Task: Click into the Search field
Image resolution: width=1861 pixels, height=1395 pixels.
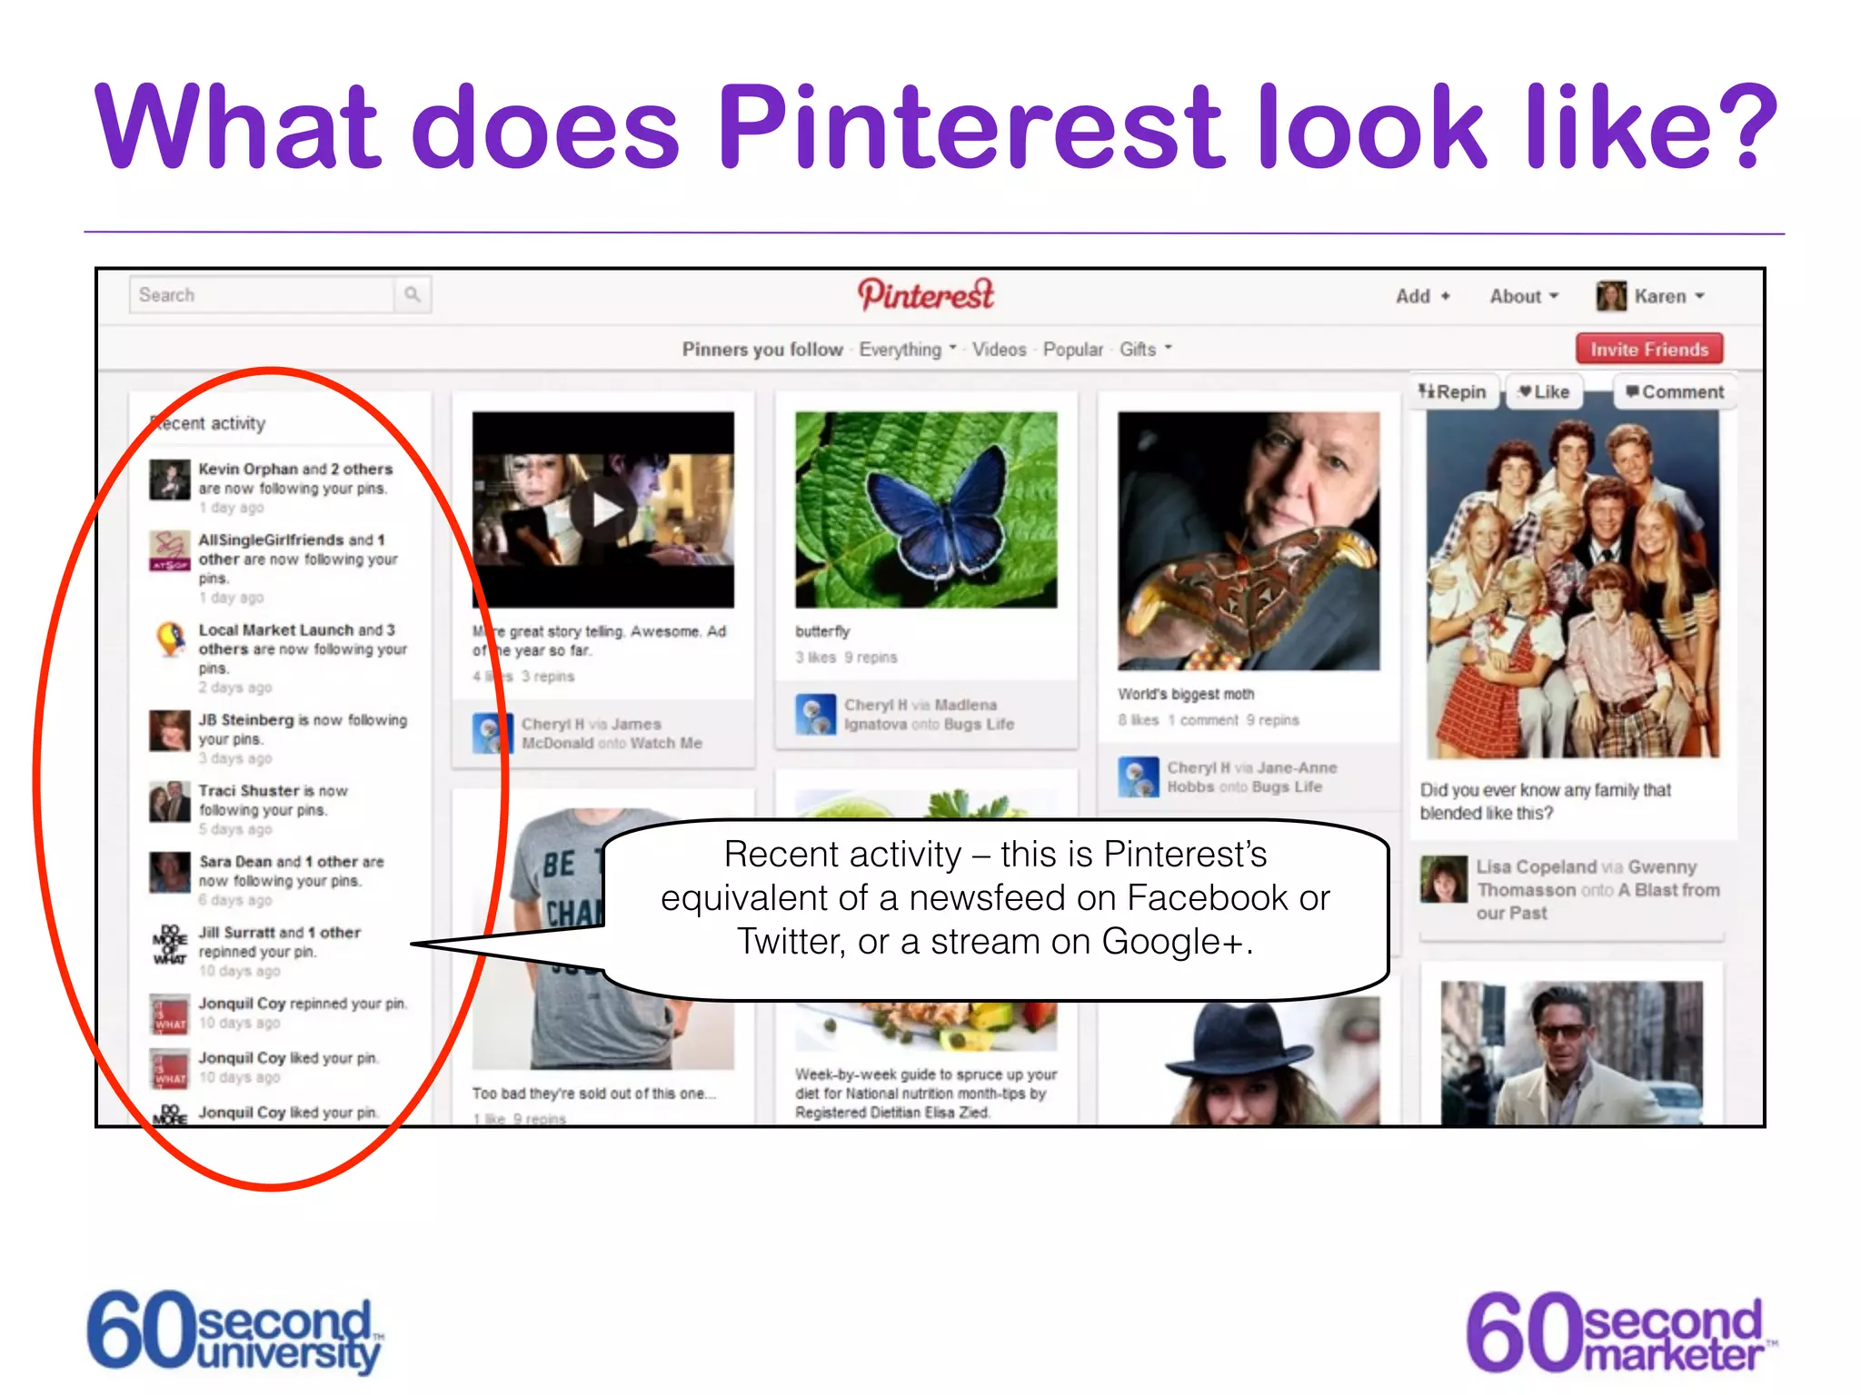Action: click(x=262, y=295)
